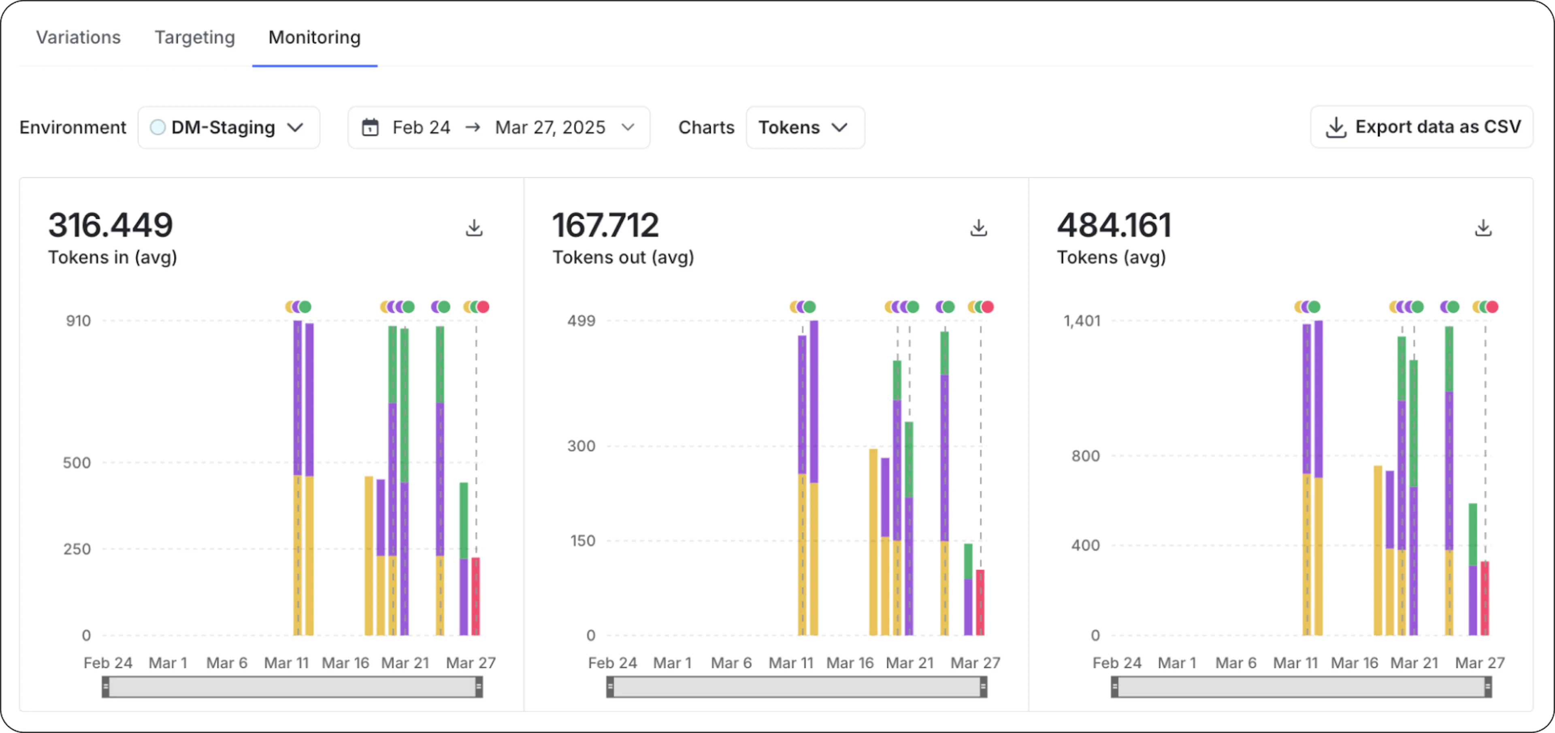This screenshot has height=733, width=1555.
Task: Download the Tokens (avg) total chart
Action: (1483, 228)
